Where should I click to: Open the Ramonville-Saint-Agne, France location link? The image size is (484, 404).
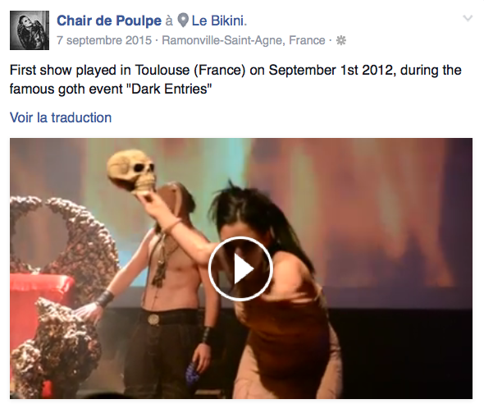244,40
